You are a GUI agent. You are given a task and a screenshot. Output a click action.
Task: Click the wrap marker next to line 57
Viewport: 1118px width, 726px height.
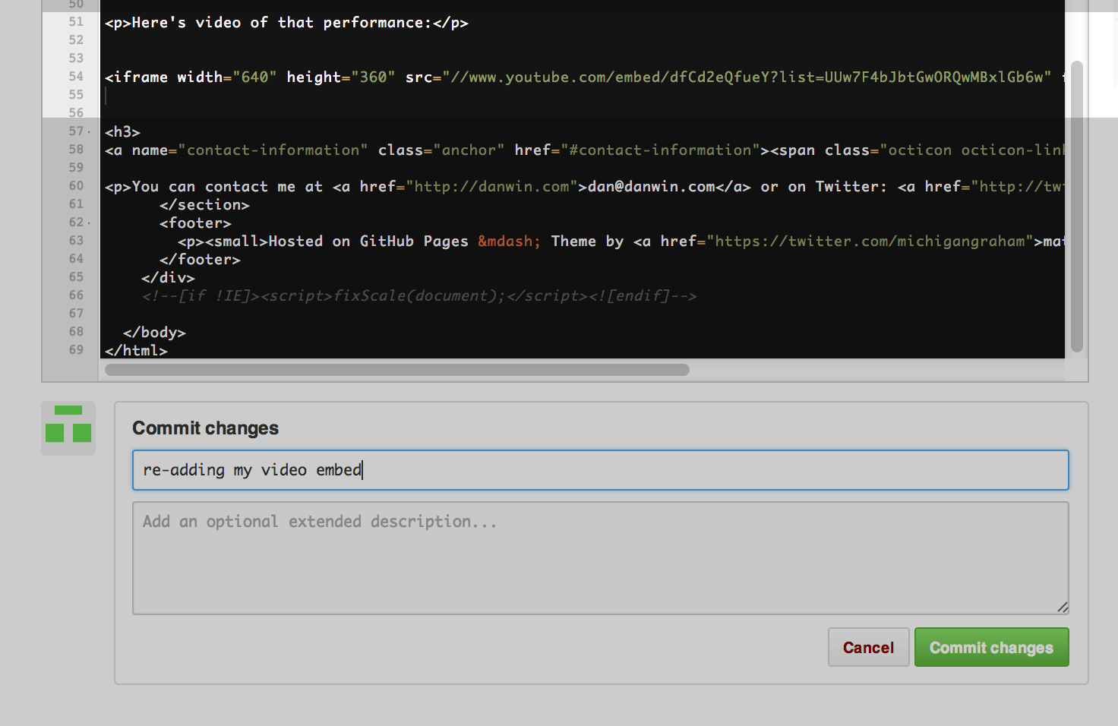coord(89,131)
